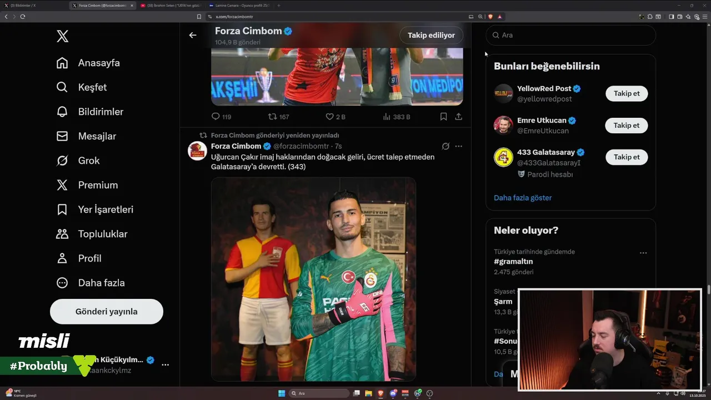Click the Daha fazla circle icon
This screenshot has height=400, width=711.
[x=62, y=283]
